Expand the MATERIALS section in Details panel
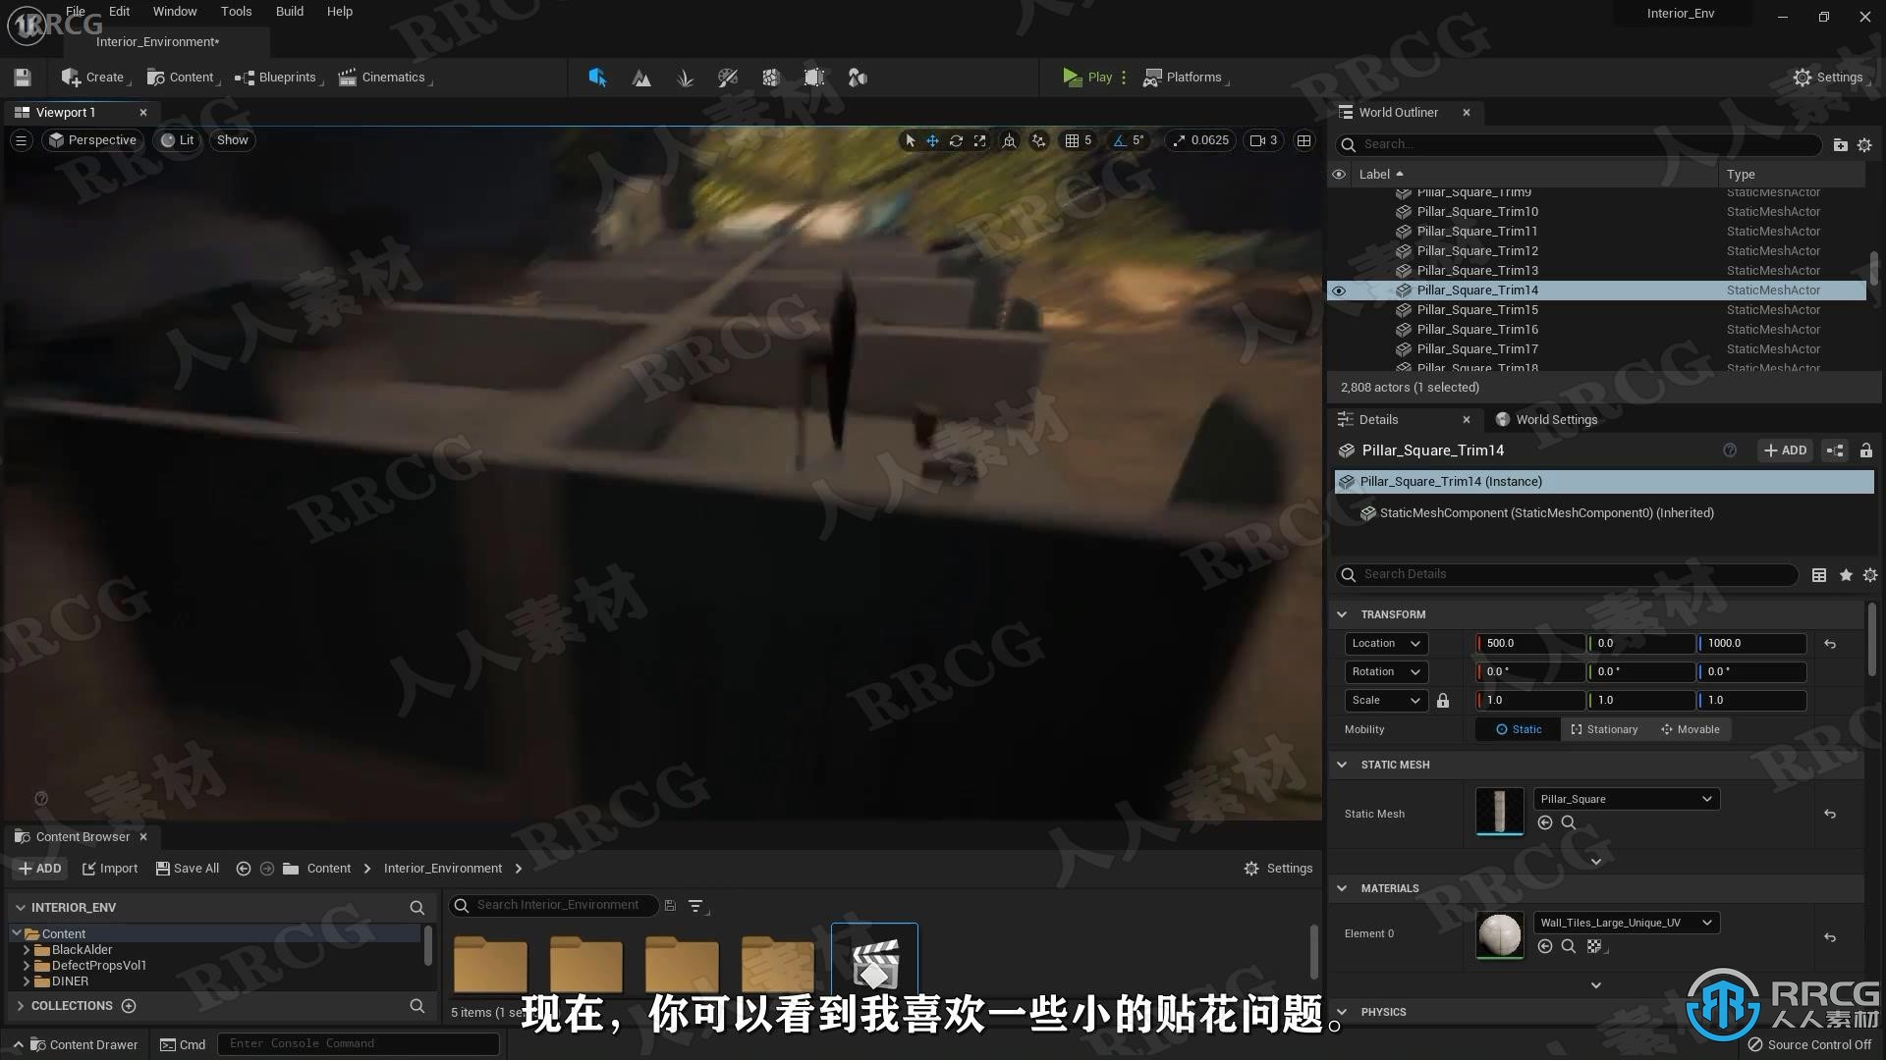 [x=1342, y=888]
